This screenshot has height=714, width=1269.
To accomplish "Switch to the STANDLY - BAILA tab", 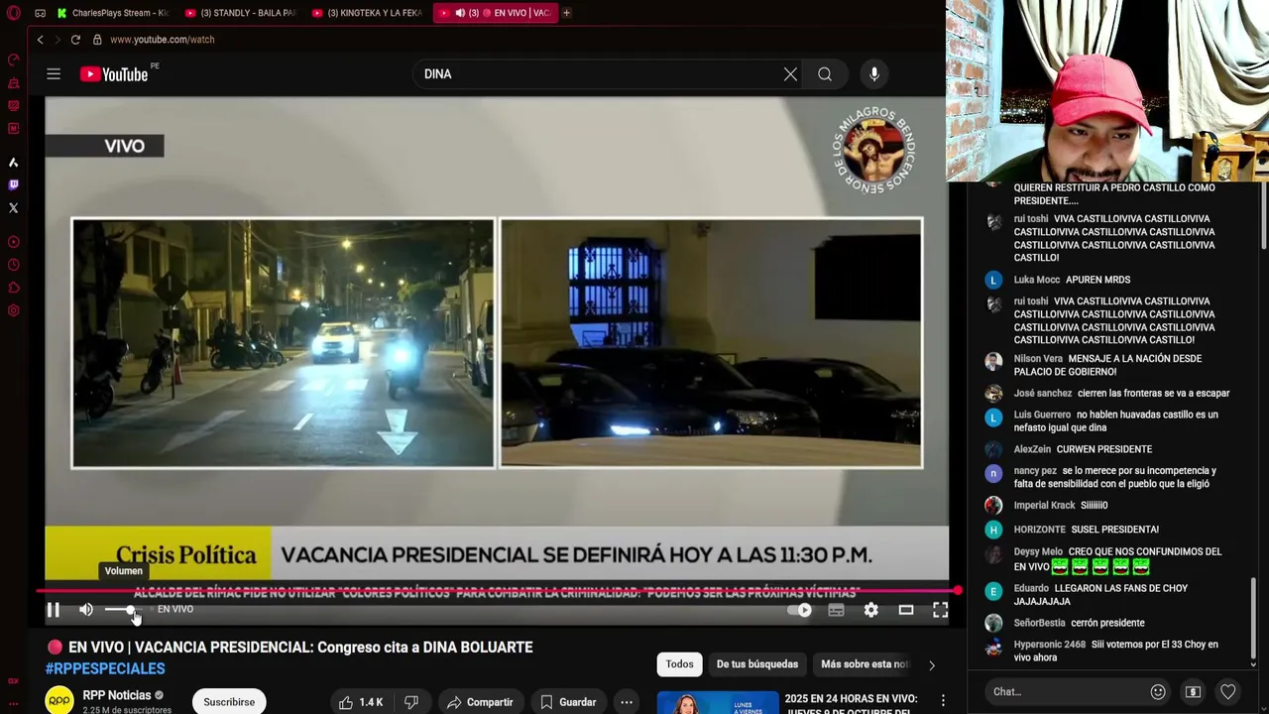I will (x=240, y=13).
